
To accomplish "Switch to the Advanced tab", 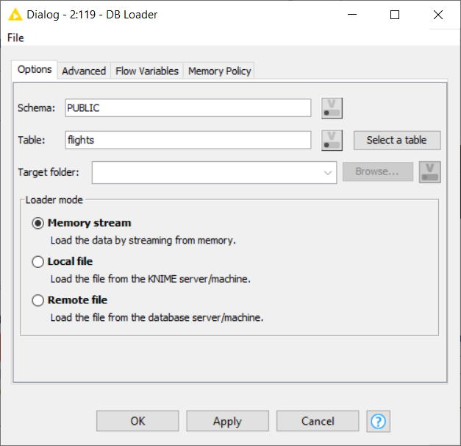I will click(84, 71).
